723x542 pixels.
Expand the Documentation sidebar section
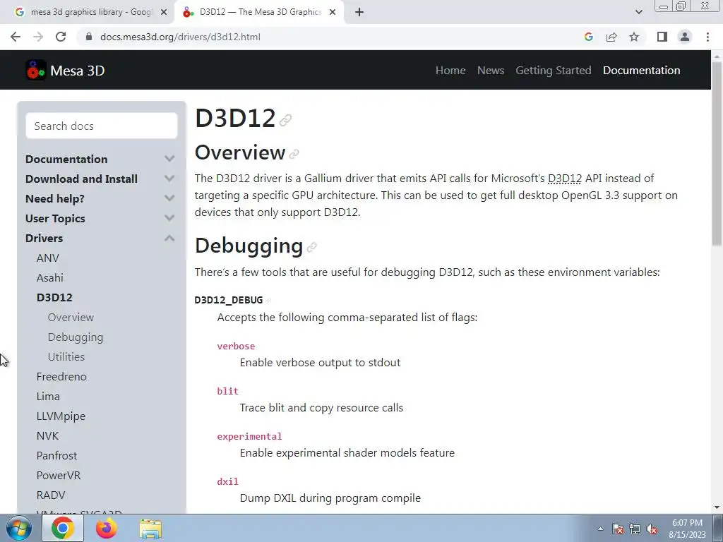(x=169, y=159)
